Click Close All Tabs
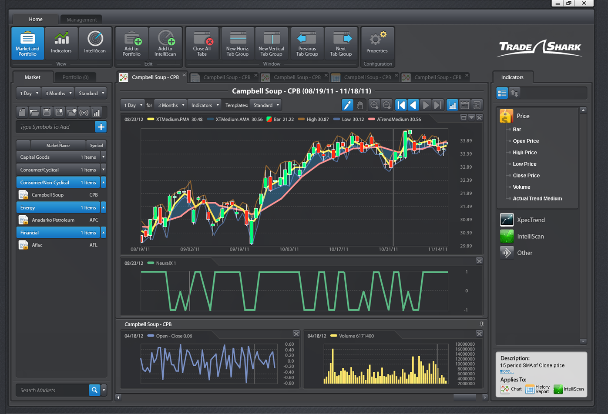Image resolution: width=608 pixels, height=414 pixels. [202, 43]
